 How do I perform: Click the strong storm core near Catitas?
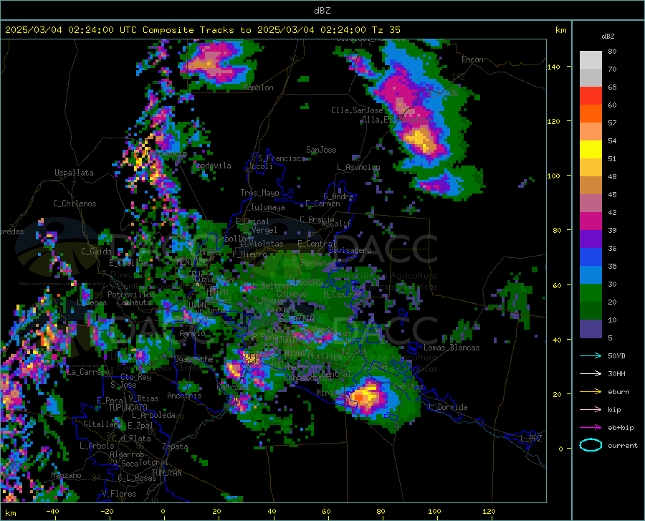tap(365, 397)
